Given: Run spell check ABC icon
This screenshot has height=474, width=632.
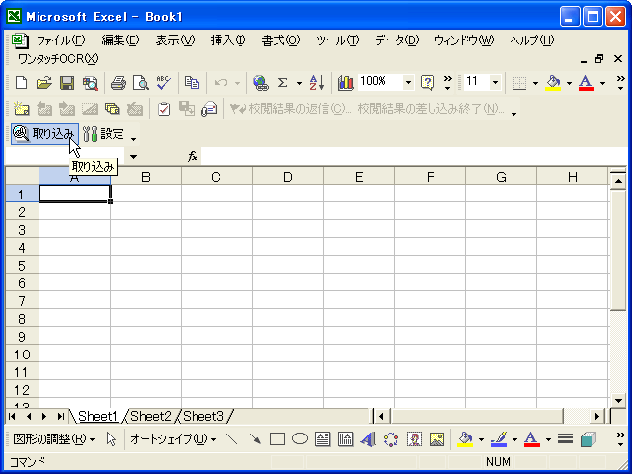Looking at the screenshot, I should [x=164, y=83].
